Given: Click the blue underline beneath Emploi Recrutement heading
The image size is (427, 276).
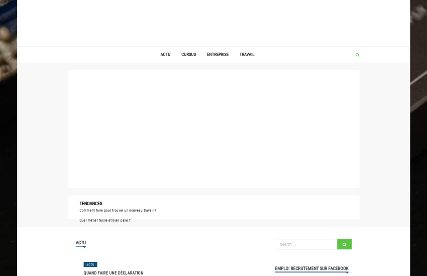Looking at the screenshot, I should [x=311, y=272].
